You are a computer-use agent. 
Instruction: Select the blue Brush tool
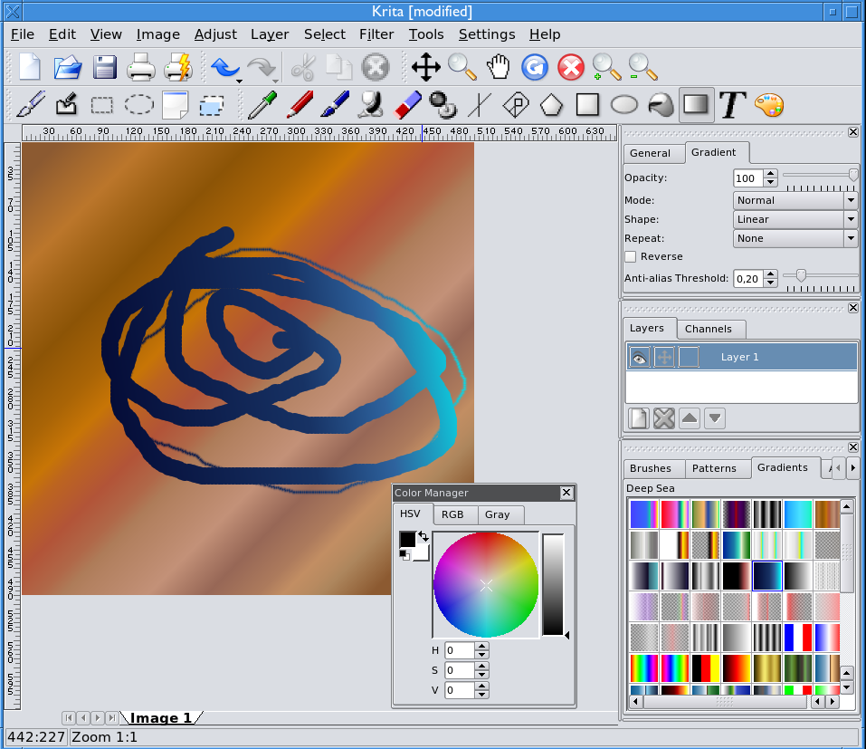tap(335, 104)
